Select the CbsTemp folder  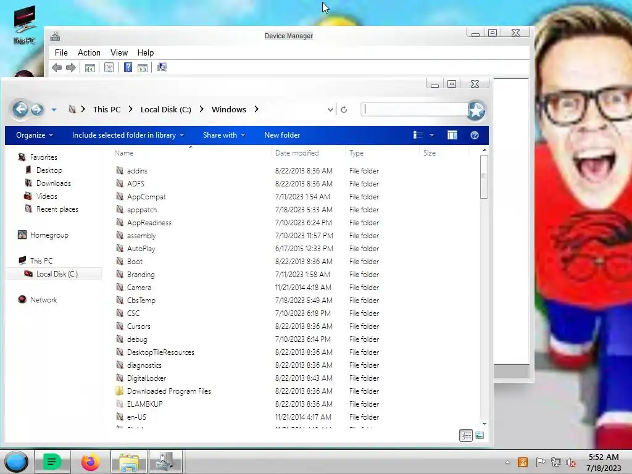pos(141,301)
